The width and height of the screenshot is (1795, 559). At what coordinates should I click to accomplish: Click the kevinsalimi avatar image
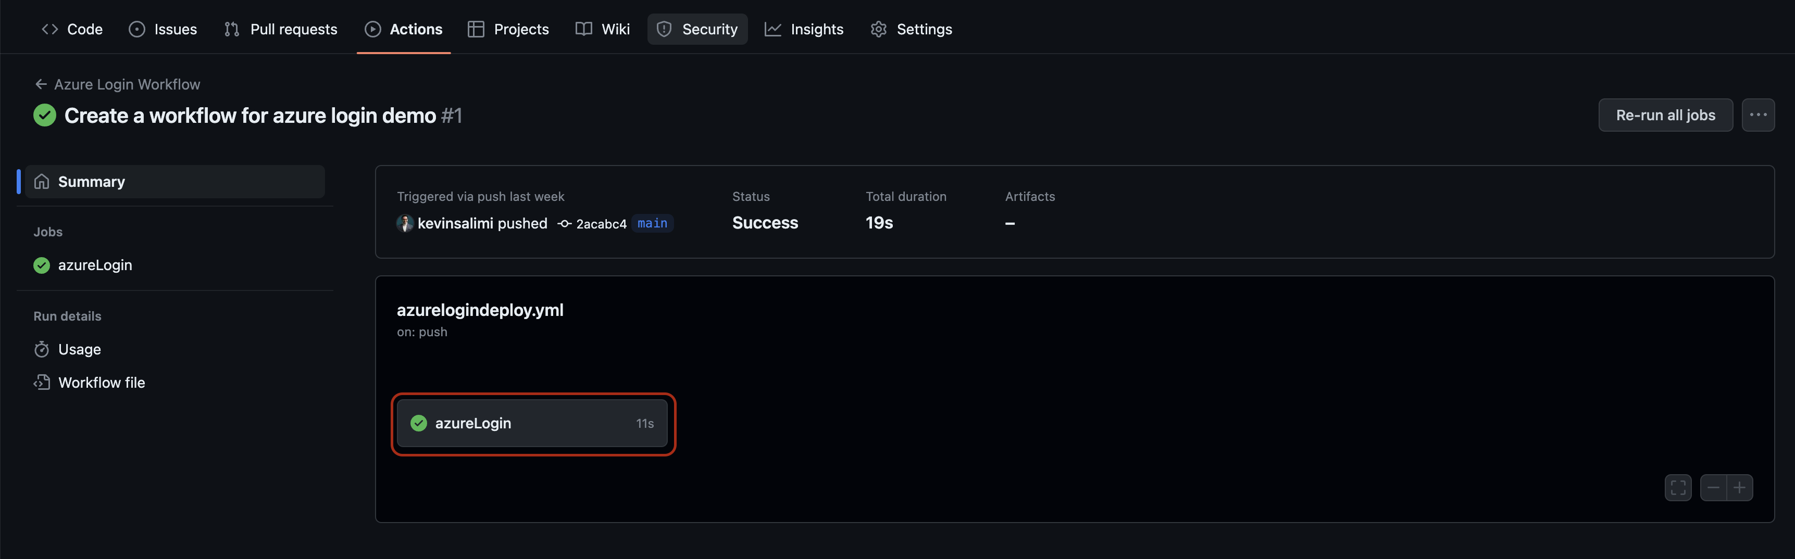[405, 223]
